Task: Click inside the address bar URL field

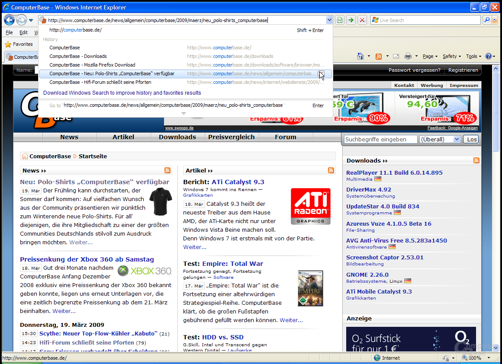Action: tap(186, 20)
